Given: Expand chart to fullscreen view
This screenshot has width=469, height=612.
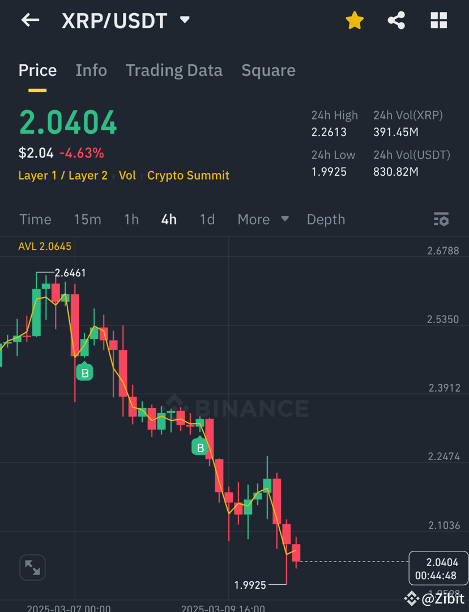Looking at the screenshot, I should pyautogui.click(x=32, y=567).
